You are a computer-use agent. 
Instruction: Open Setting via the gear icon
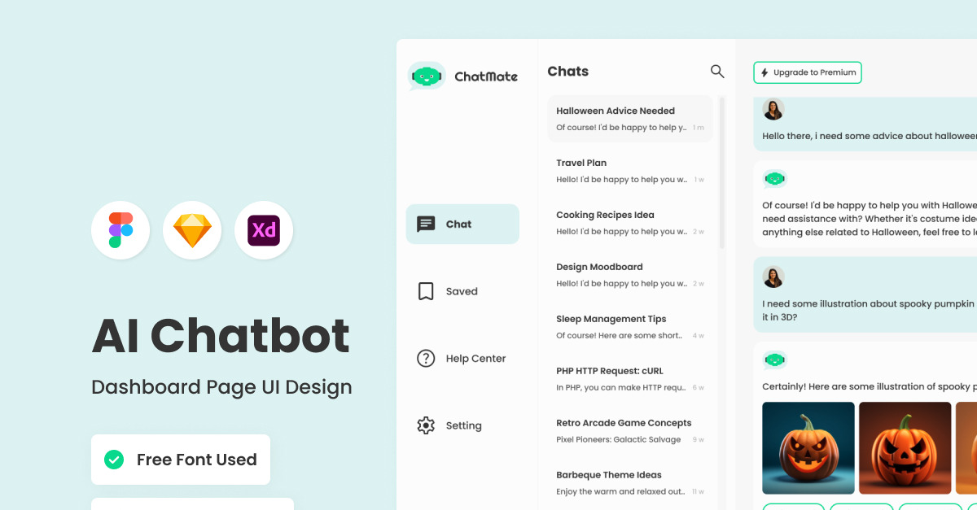click(426, 425)
